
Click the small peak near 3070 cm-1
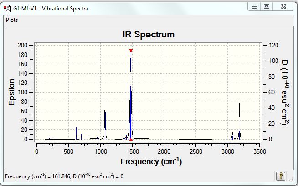click(x=232, y=136)
